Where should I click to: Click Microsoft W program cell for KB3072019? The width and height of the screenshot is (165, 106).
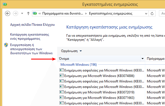(156, 92)
